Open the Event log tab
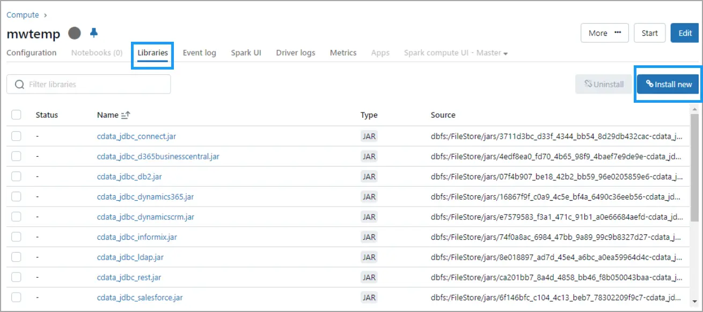 [199, 53]
